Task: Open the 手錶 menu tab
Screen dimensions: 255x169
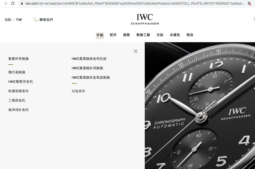Action: (100, 35)
